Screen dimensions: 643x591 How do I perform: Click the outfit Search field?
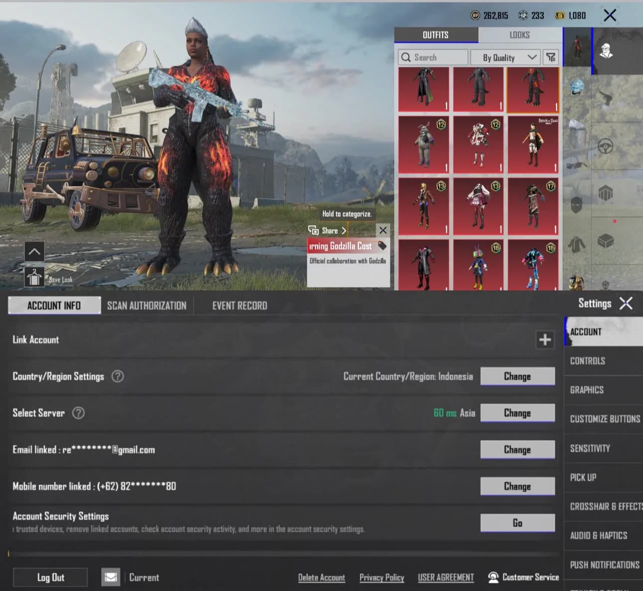point(433,57)
